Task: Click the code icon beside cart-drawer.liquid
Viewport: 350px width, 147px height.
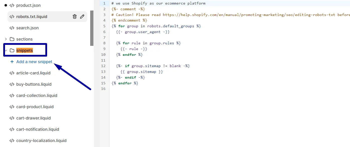Action: [12, 118]
